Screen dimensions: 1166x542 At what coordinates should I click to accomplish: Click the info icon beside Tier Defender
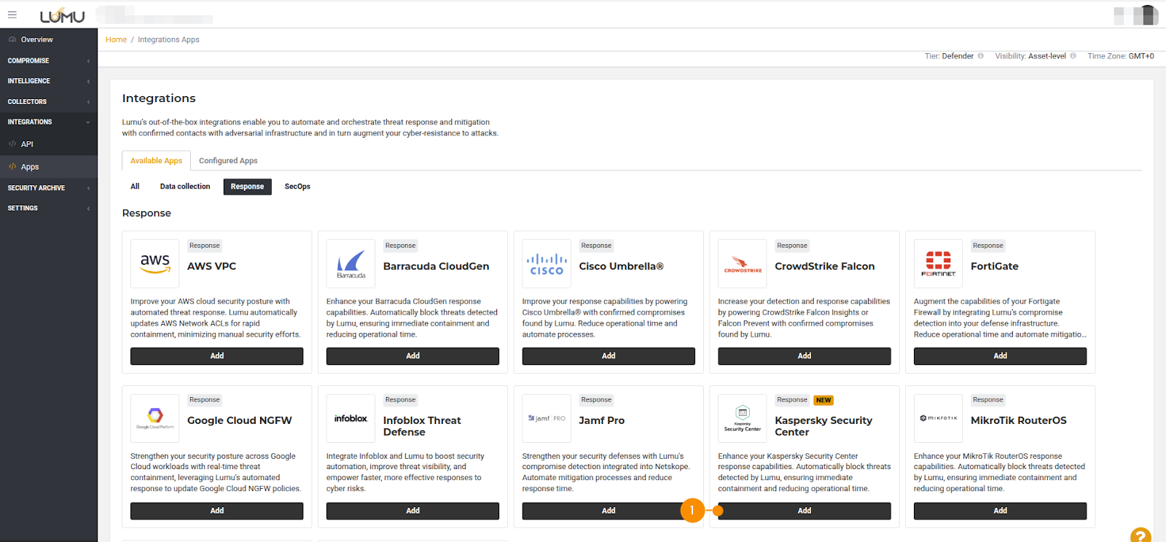click(x=981, y=56)
